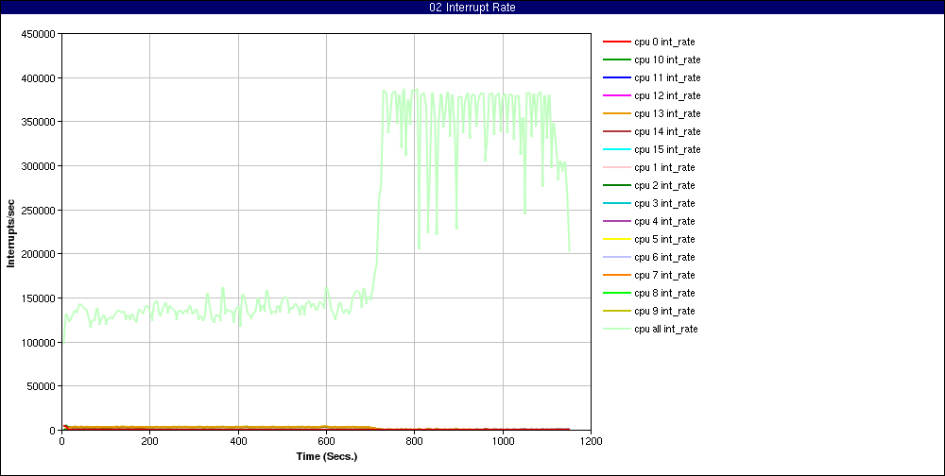Select the 'cpu 15 int_rate' legend label

[667, 149]
